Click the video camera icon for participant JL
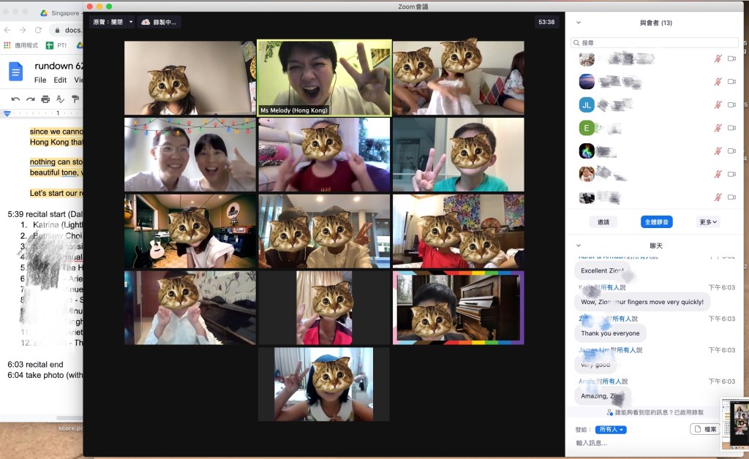 click(731, 105)
